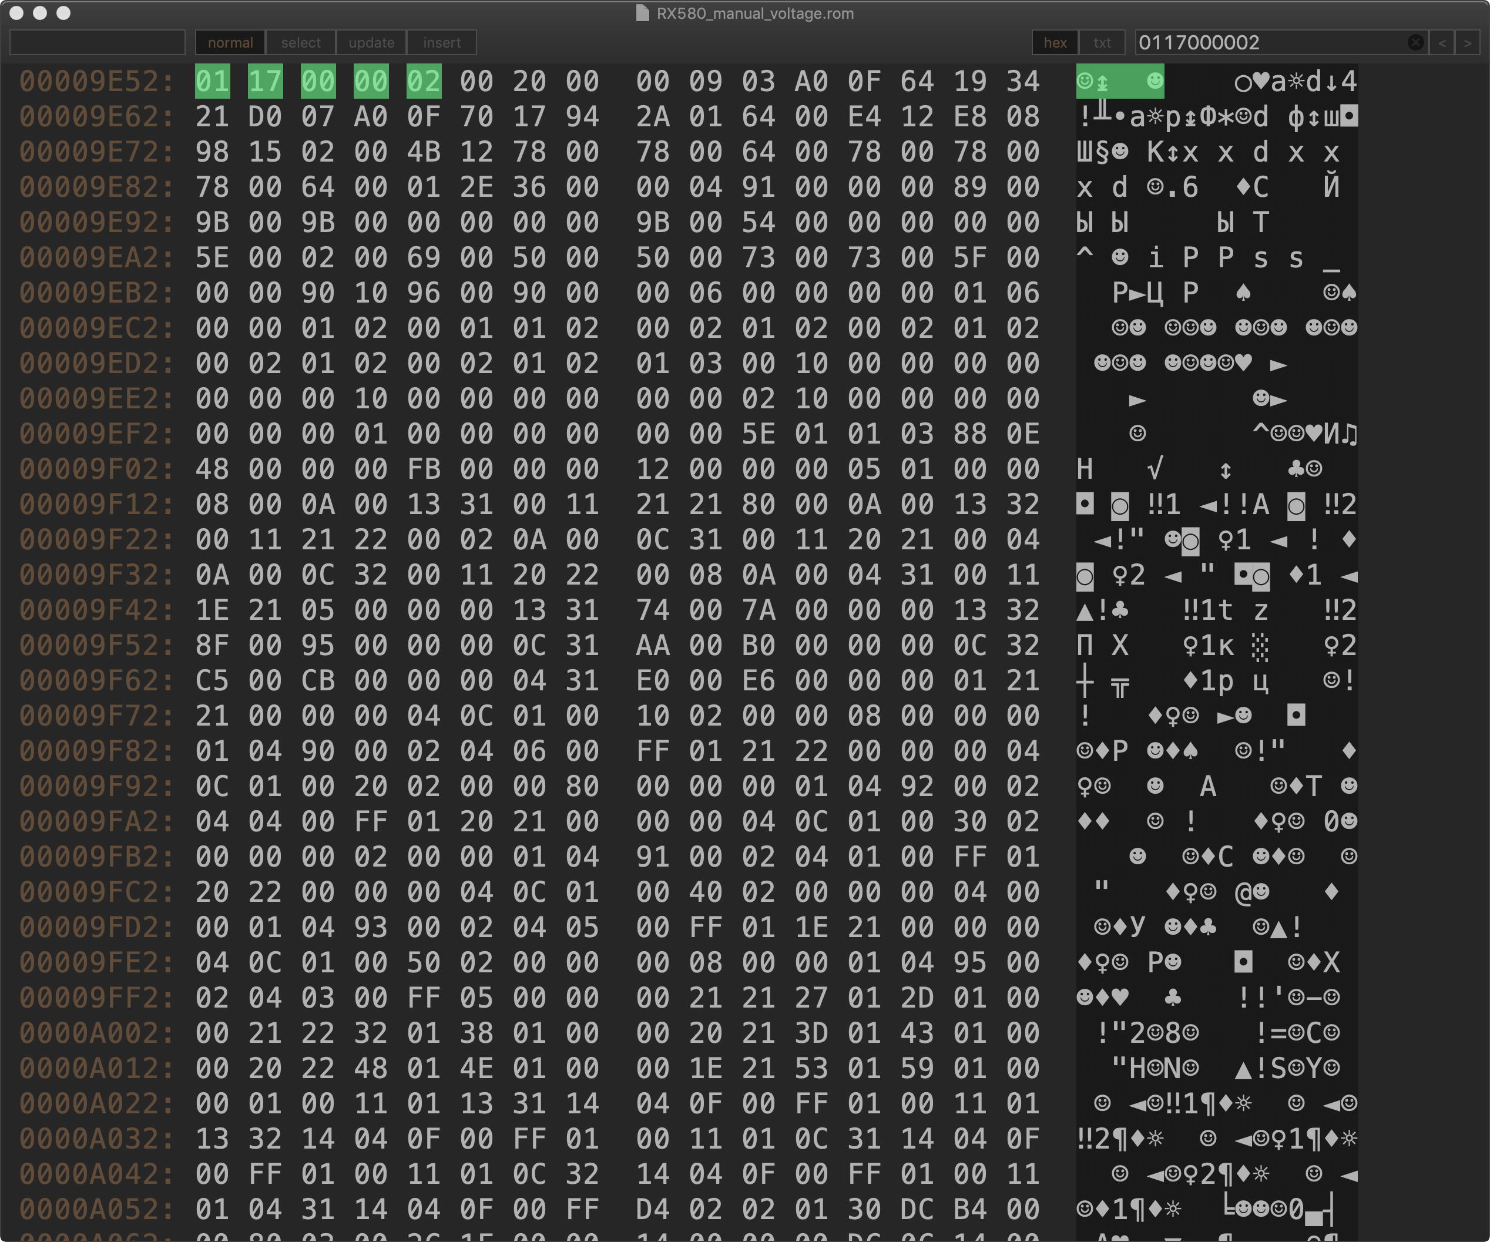Click the file document icon in title bar
Image resolution: width=1490 pixels, height=1242 pixels.
tap(642, 14)
